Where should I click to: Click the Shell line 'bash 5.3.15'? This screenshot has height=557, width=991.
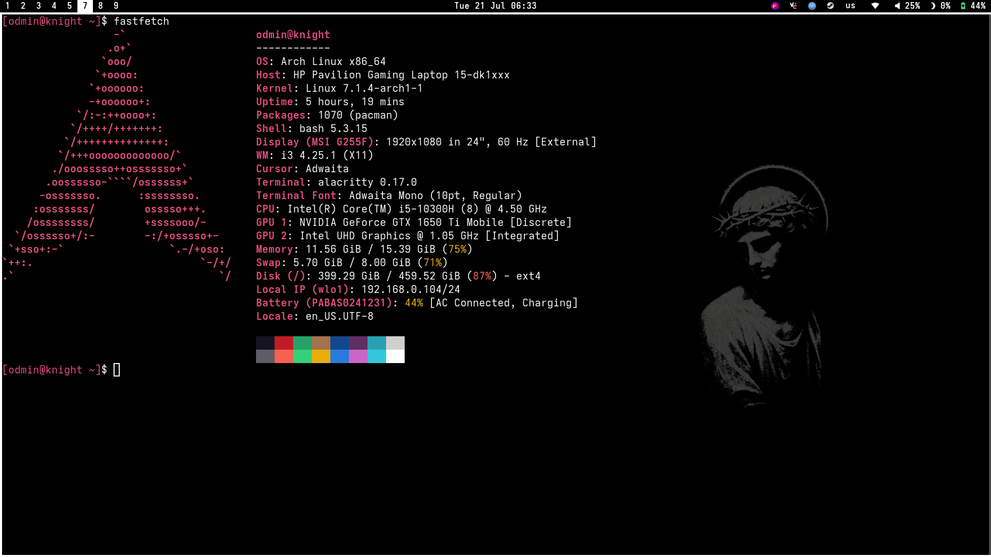[312, 128]
